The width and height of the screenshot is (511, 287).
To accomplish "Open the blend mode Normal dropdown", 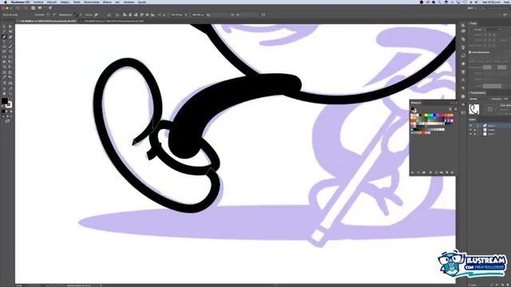I will click(x=477, y=99).
